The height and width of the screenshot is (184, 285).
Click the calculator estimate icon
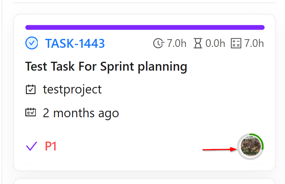(236, 44)
